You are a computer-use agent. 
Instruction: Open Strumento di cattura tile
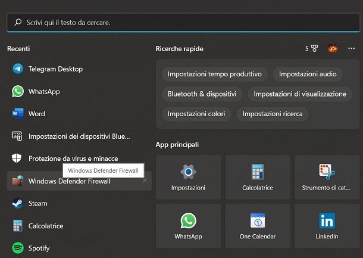tap(327, 178)
